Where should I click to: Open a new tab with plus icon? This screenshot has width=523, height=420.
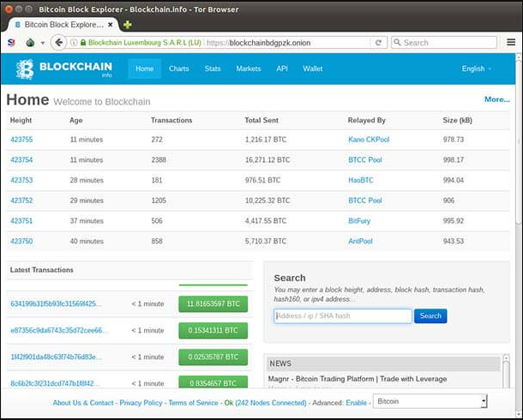pos(127,25)
